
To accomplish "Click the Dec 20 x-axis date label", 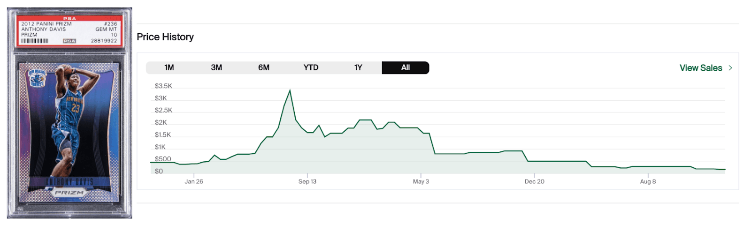I will pos(535,181).
